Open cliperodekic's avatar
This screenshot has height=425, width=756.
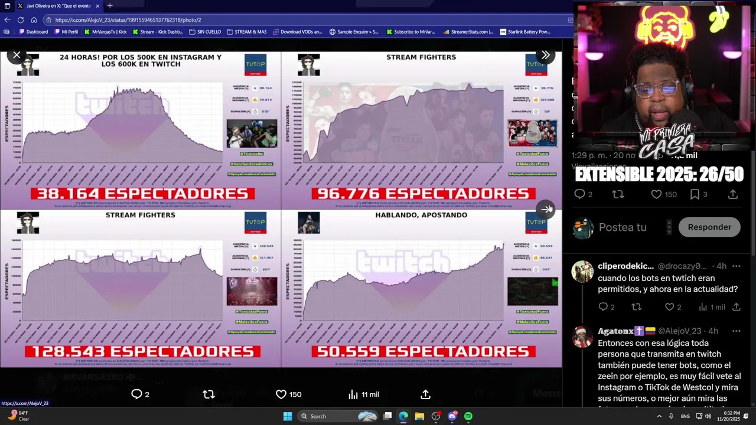[582, 272]
